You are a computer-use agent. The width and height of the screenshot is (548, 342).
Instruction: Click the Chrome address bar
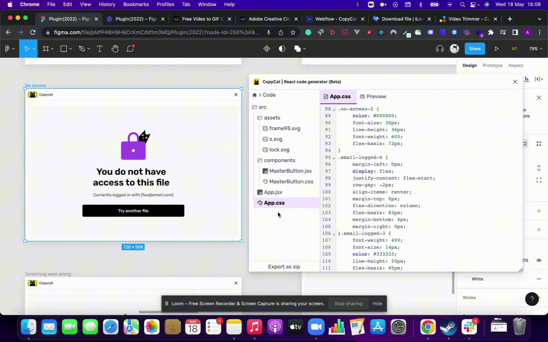(157, 32)
